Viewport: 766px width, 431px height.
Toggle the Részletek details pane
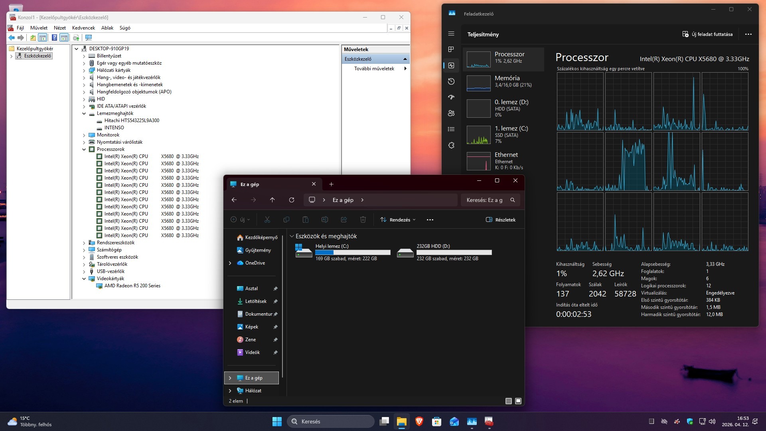(501, 220)
